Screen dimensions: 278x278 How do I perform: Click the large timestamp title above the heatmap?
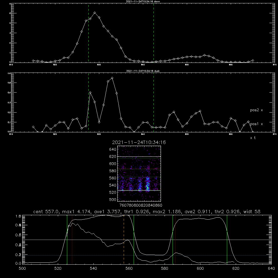pyautogui.click(x=139, y=142)
